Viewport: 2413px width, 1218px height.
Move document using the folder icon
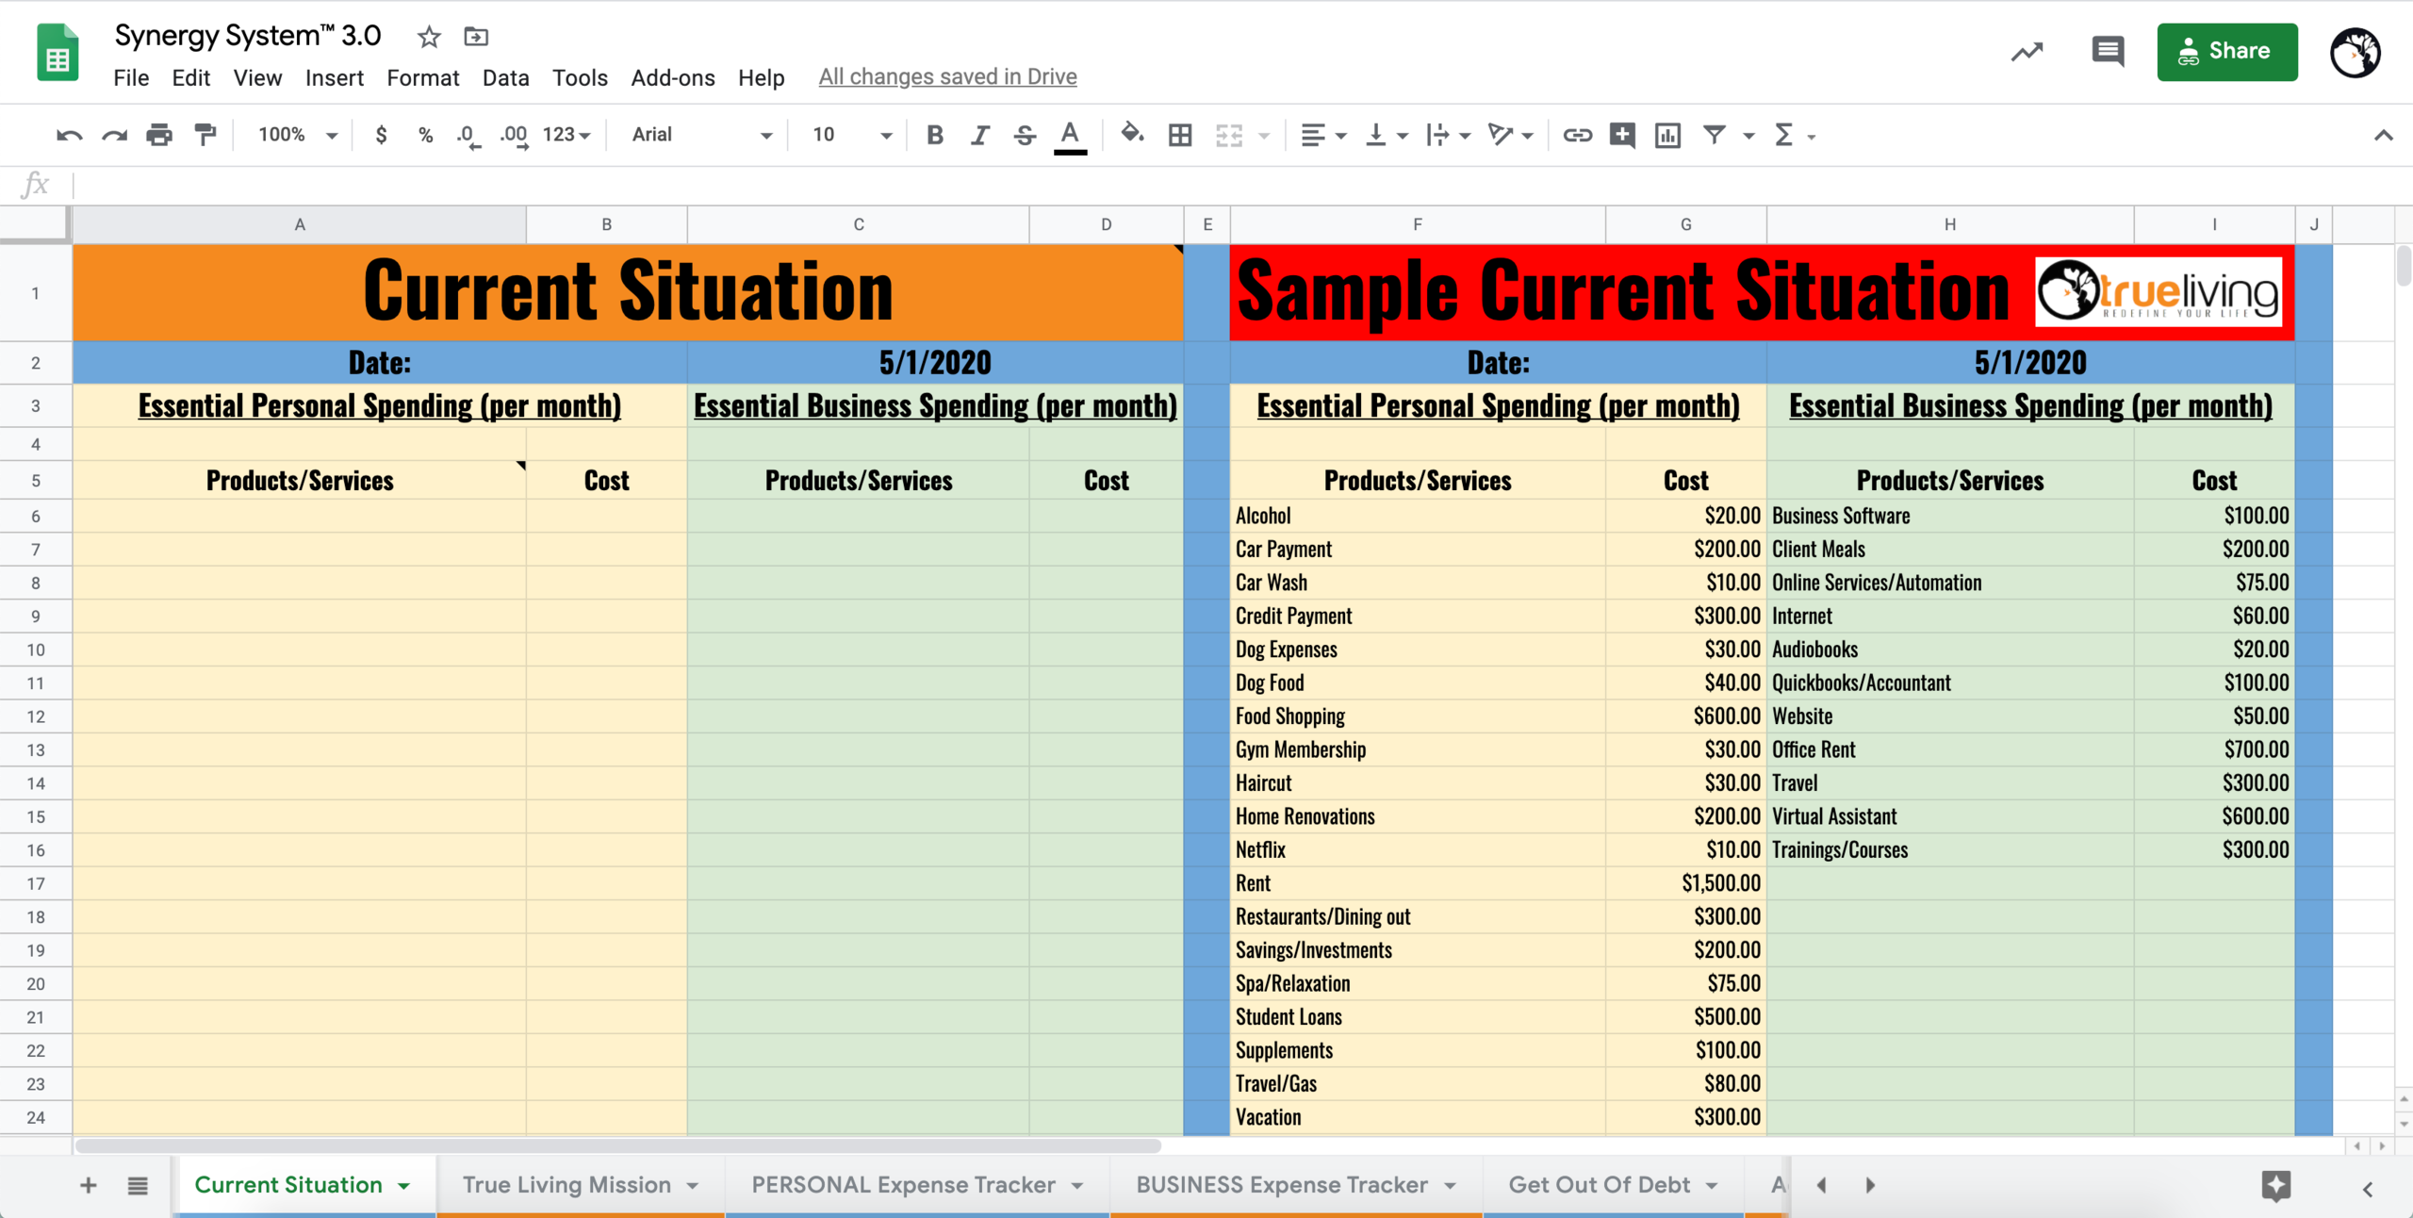click(476, 37)
